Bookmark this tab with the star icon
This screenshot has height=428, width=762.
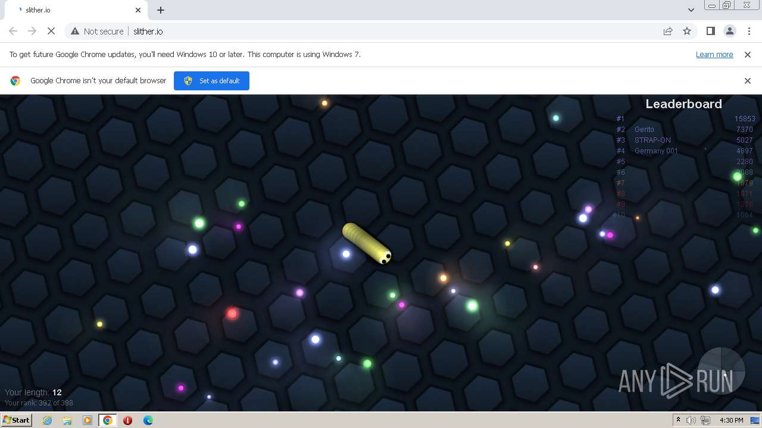(x=687, y=31)
